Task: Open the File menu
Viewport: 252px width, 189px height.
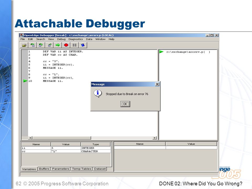Action: [23, 39]
